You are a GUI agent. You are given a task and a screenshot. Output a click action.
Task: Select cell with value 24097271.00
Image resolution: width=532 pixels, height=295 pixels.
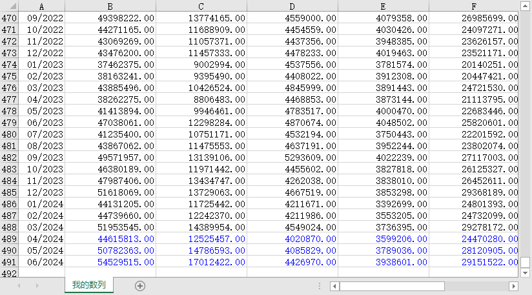pyautogui.click(x=474, y=30)
